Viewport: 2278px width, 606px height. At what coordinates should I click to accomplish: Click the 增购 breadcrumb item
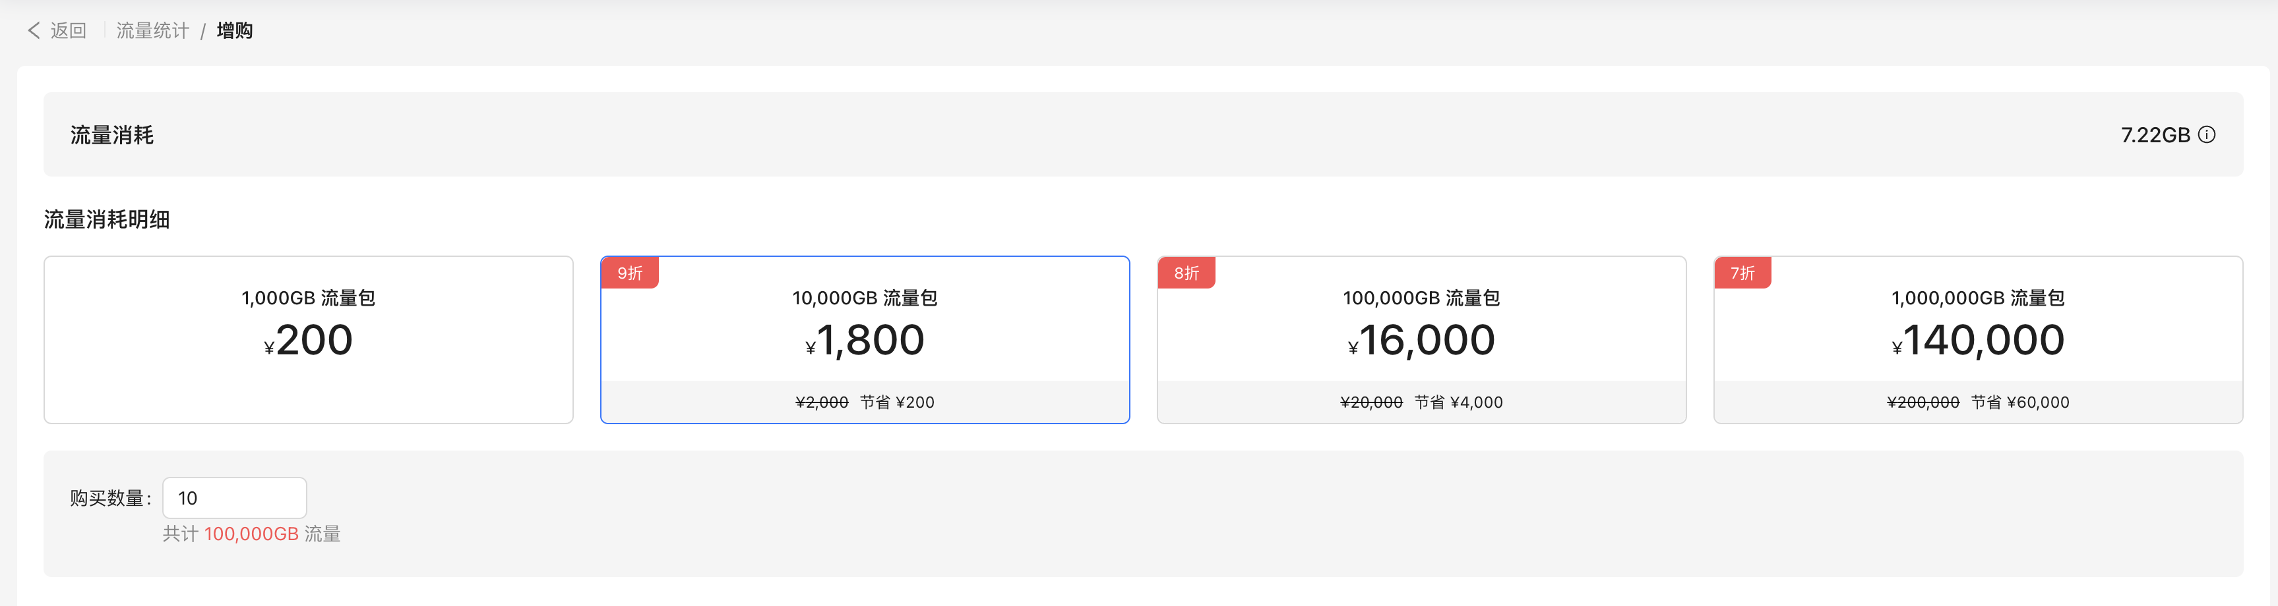(234, 31)
